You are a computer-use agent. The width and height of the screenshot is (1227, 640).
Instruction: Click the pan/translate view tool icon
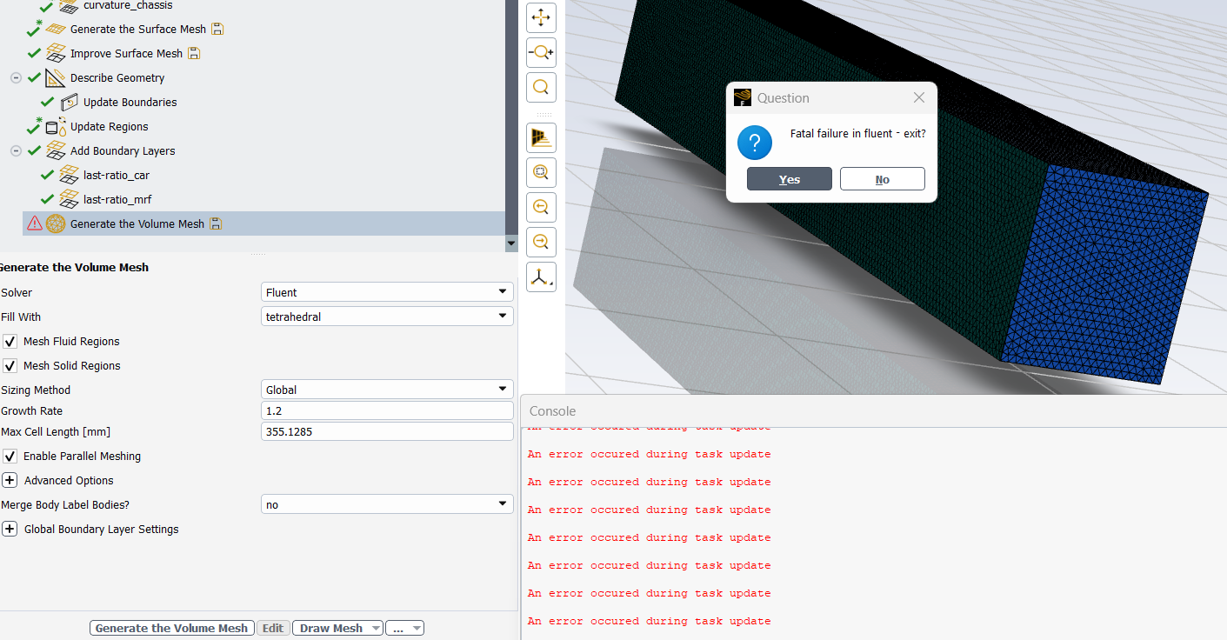541,17
